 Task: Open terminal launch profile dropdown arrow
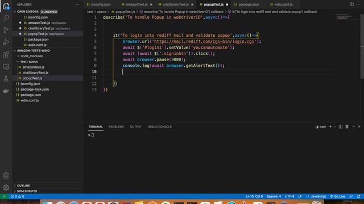coord(334,127)
